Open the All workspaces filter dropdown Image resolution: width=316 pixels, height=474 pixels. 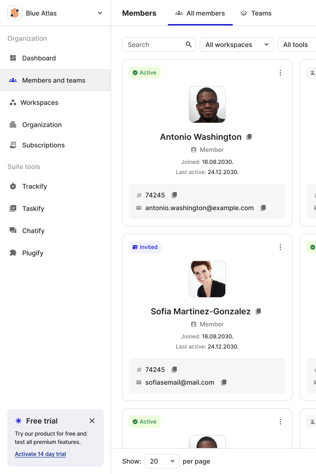coord(237,44)
